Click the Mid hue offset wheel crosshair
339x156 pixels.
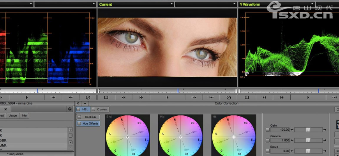pyautogui.click(x=181, y=137)
